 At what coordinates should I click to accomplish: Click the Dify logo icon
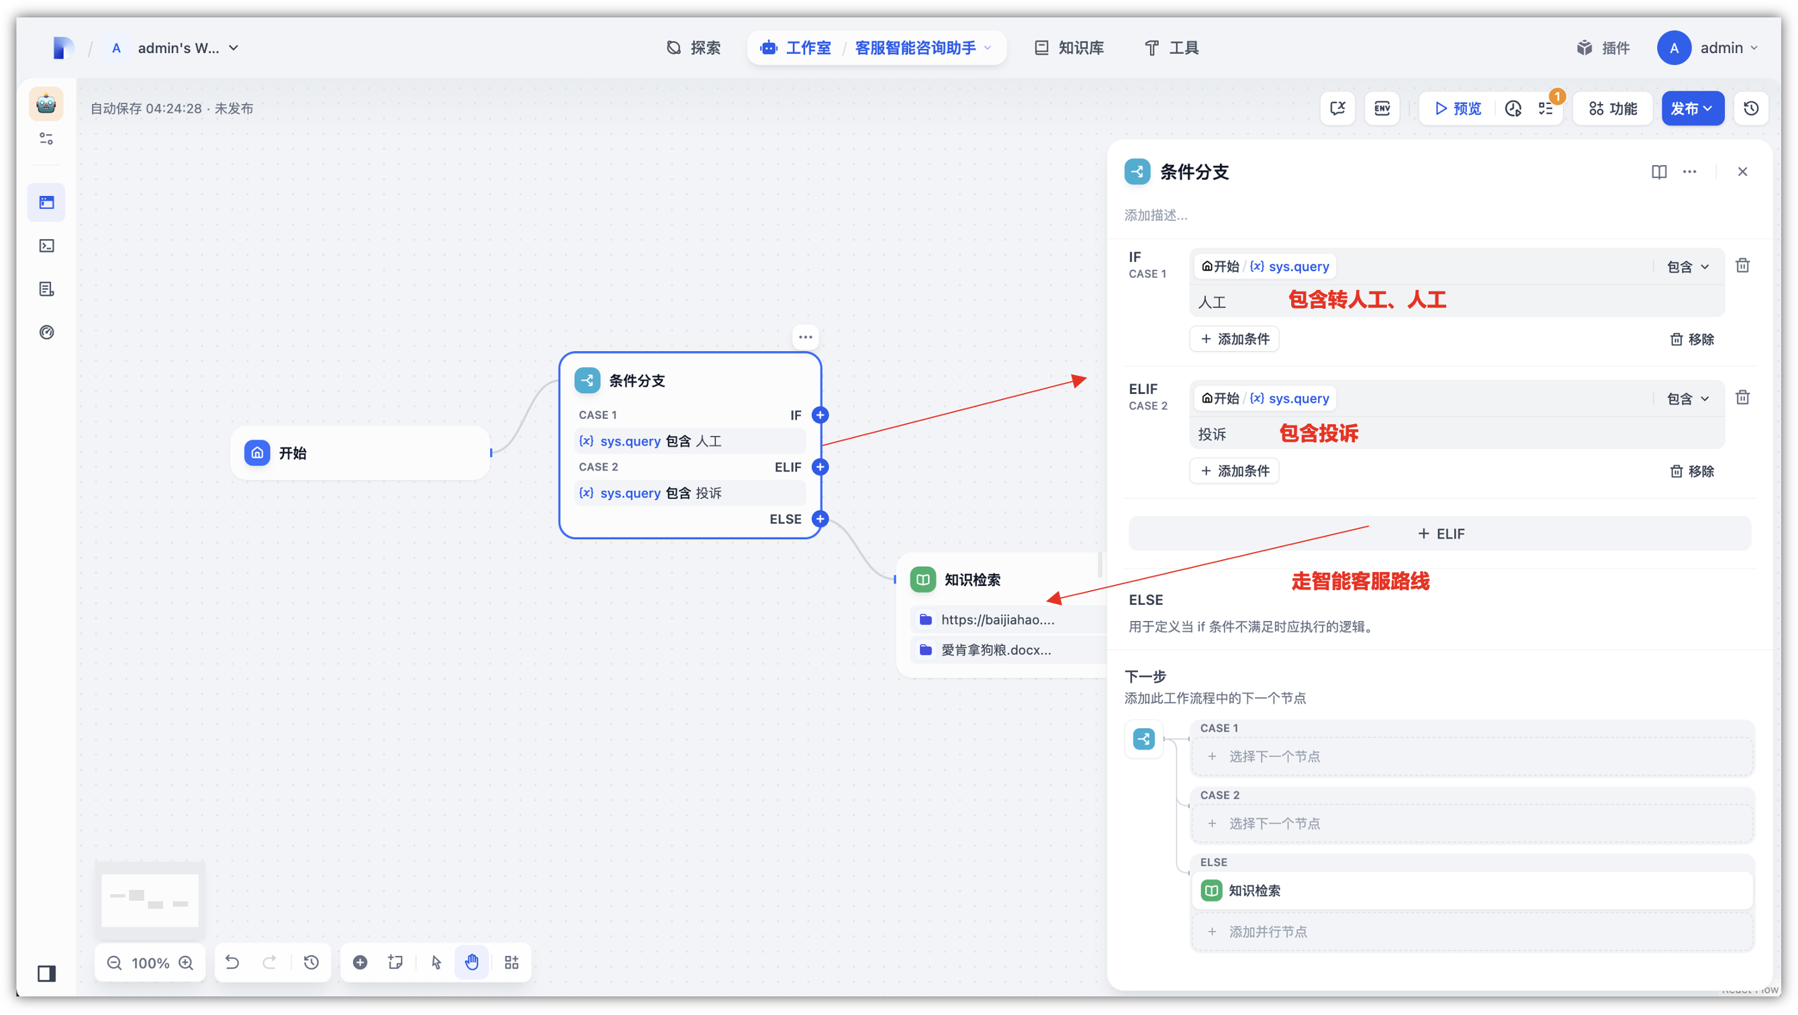click(x=63, y=48)
